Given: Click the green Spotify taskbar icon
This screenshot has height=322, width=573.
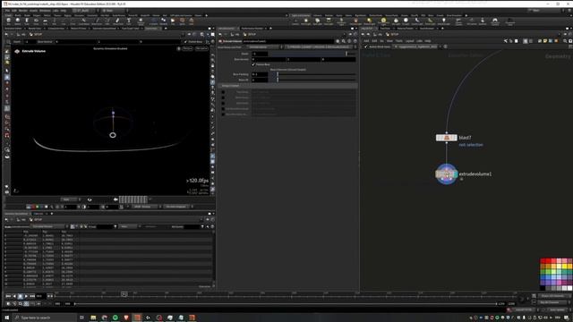Looking at the screenshot, I should pyautogui.click(x=115, y=318).
